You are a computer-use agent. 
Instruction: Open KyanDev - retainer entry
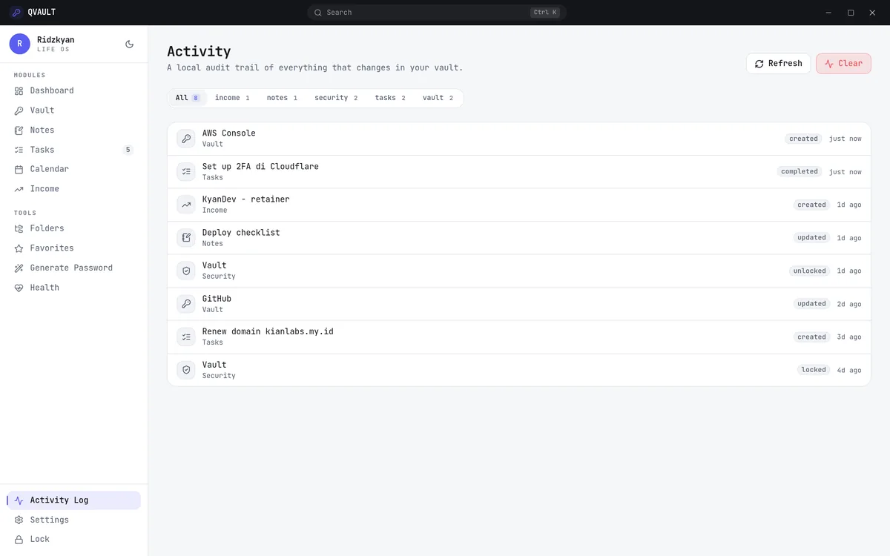519,205
